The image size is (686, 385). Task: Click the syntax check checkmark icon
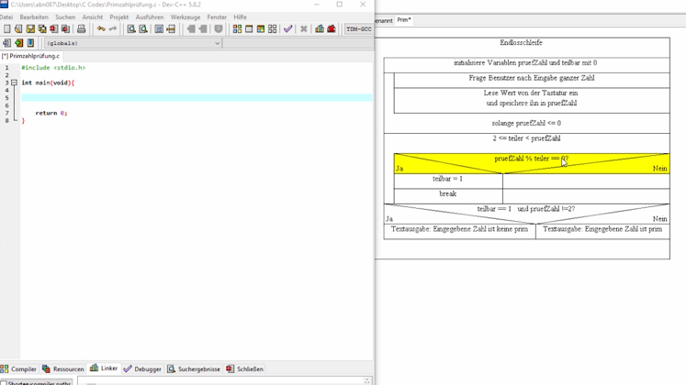[x=287, y=29]
